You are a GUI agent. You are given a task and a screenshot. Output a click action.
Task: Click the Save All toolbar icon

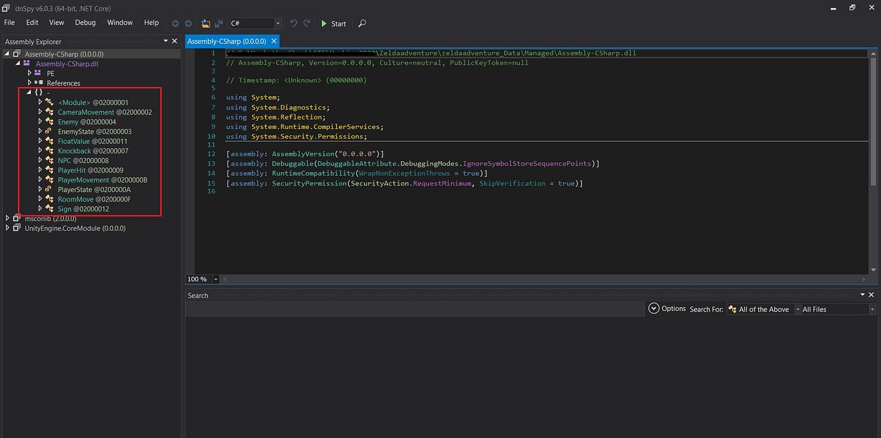(x=218, y=23)
